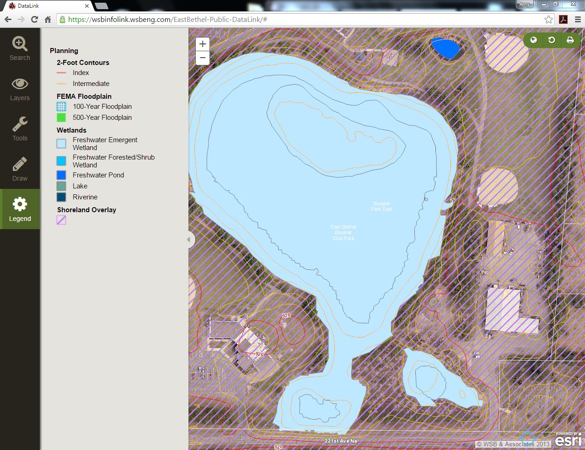Print the map using printer icon
Image resolution: width=585 pixels, height=450 pixels.
click(570, 40)
